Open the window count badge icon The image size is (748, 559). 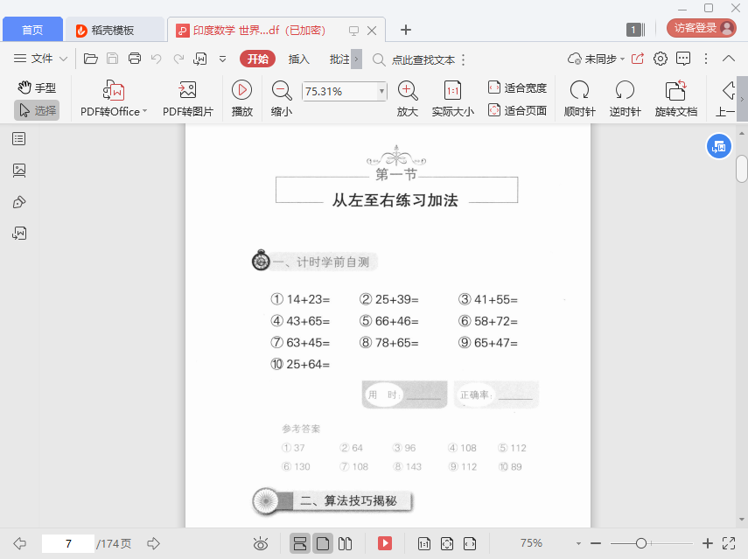coord(635,30)
